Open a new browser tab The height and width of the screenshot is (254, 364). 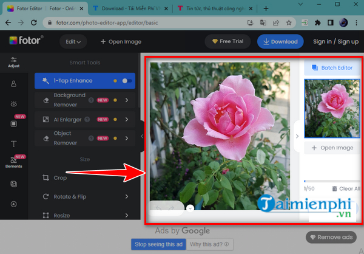click(266, 9)
